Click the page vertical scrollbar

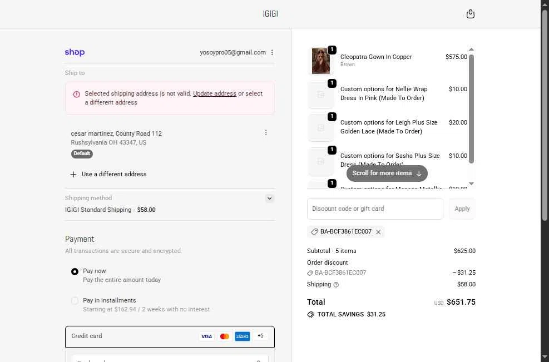[545, 116]
